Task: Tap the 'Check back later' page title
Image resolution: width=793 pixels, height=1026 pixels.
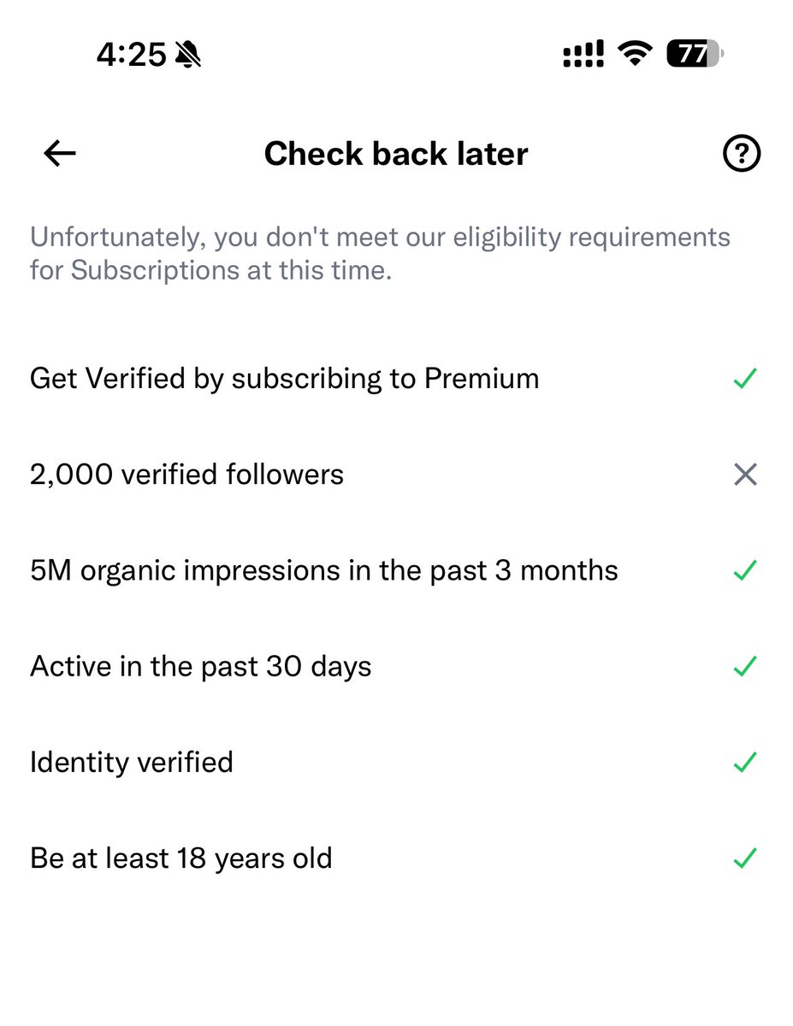Action: pyautogui.click(x=396, y=154)
